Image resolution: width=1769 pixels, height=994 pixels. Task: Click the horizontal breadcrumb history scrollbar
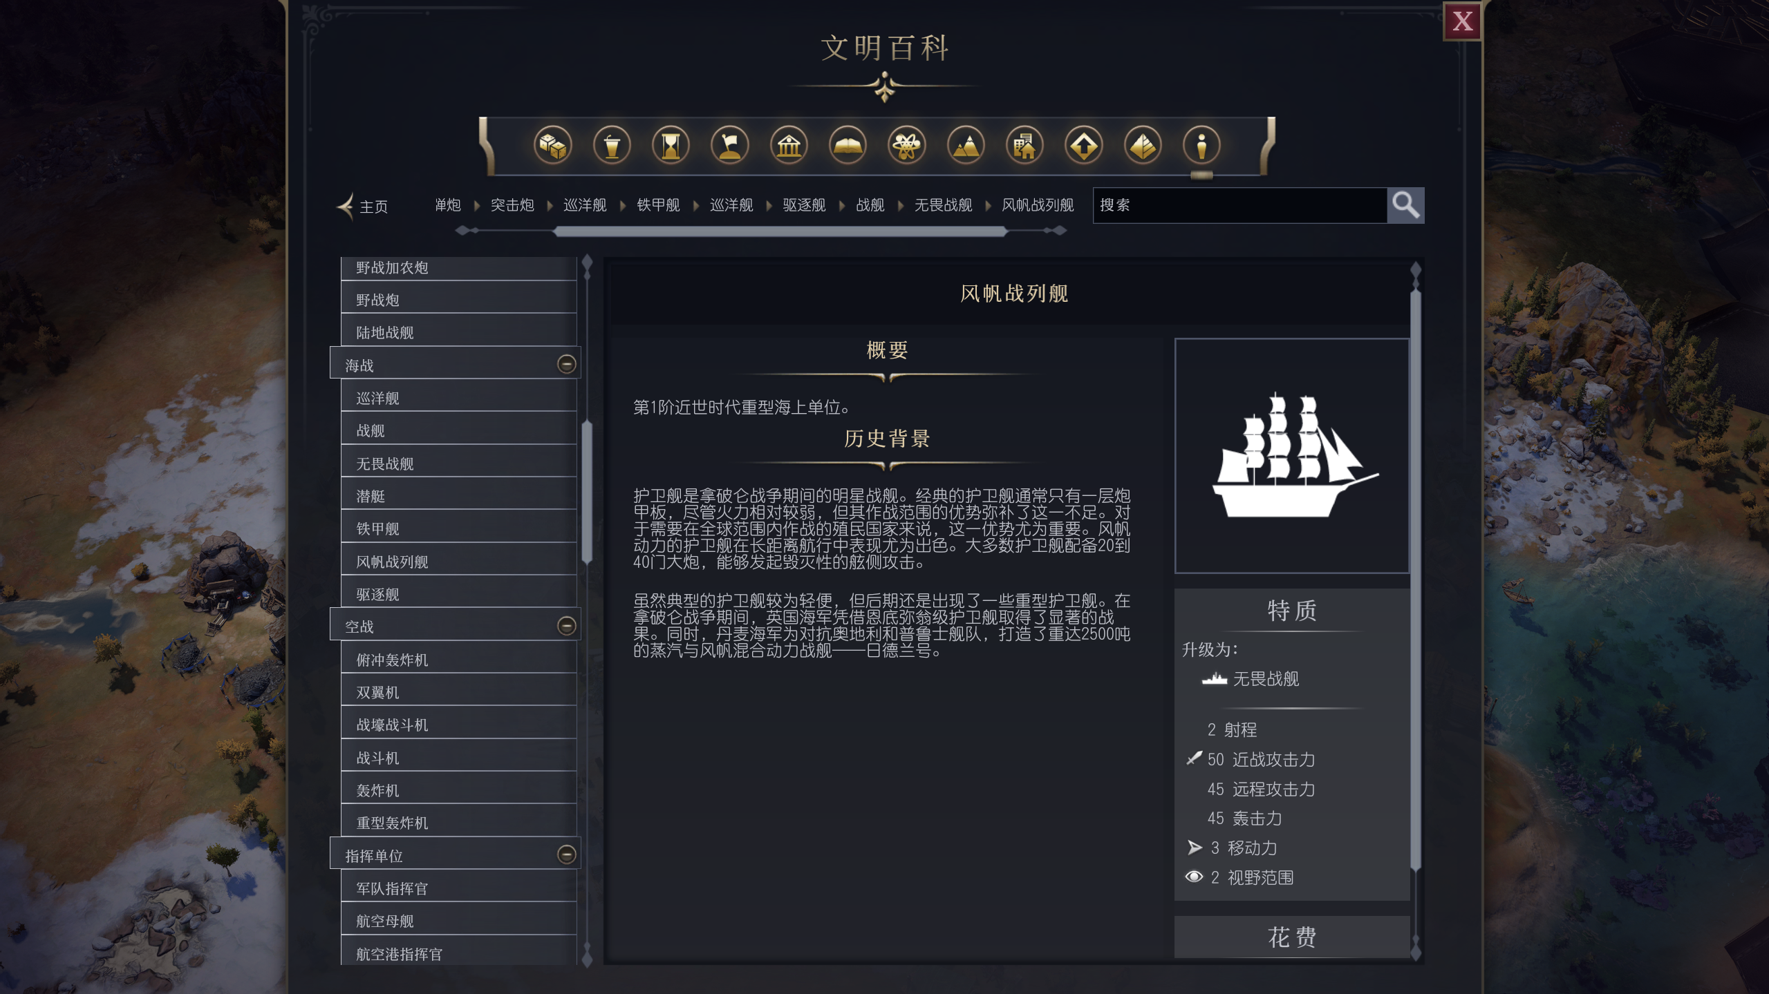coord(780,231)
